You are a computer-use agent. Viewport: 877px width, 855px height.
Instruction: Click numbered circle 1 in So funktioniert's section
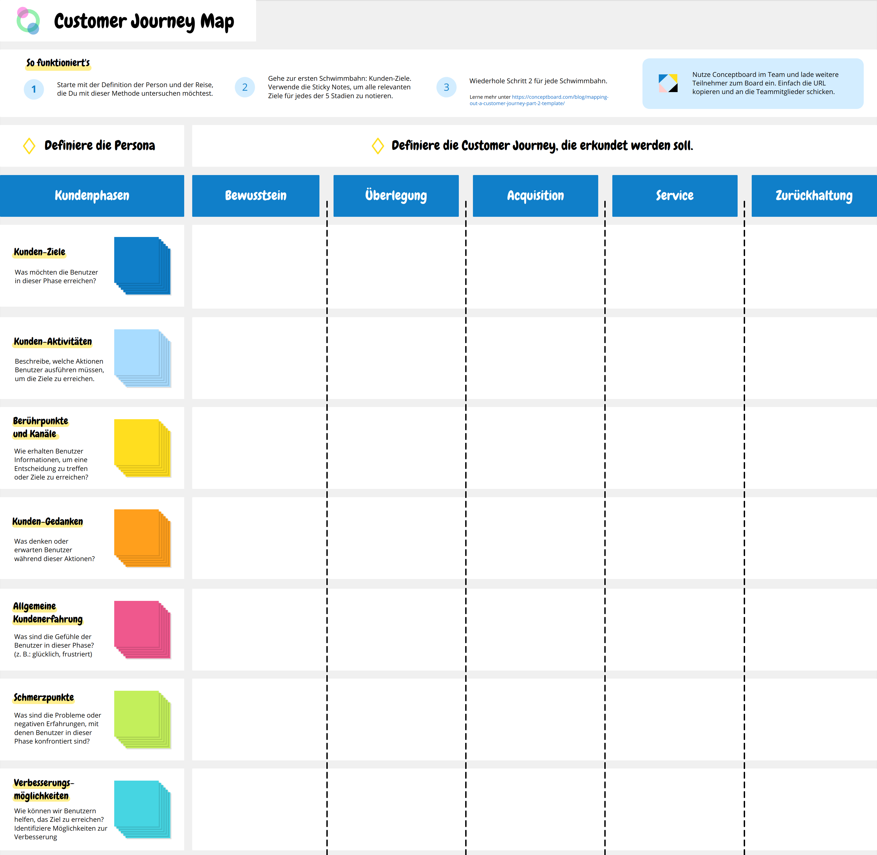pyautogui.click(x=34, y=89)
